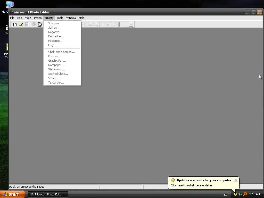Choose Emboss... effect
Image resolution: width=264 pixels, height=198 pixels.
pyautogui.click(x=62, y=56)
